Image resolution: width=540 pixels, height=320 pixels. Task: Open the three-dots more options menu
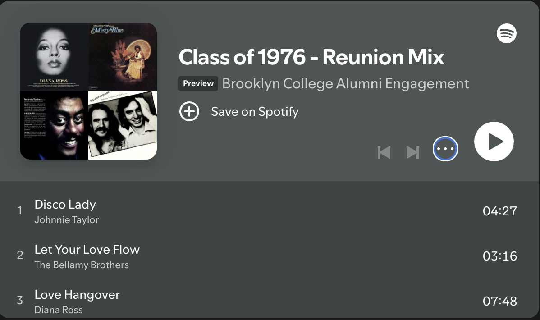coord(445,149)
